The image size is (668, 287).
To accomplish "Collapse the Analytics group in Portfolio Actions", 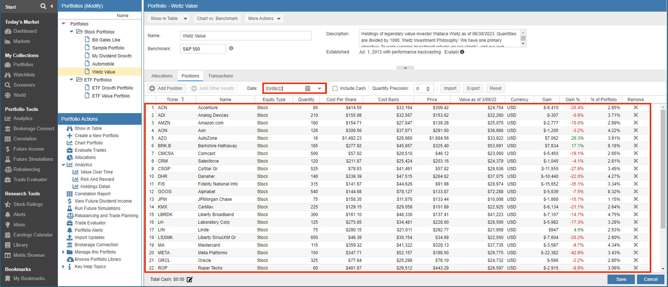I will pyautogui.click(x=63, y=165).
